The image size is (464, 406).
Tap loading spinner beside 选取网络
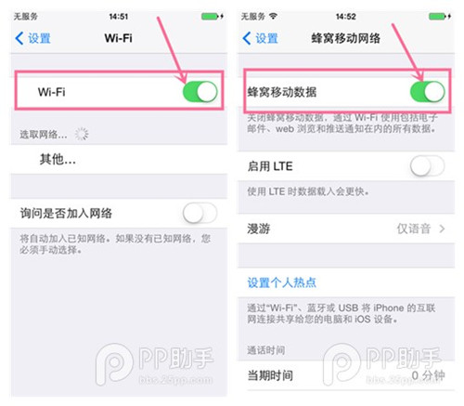(x=82, y=134)
